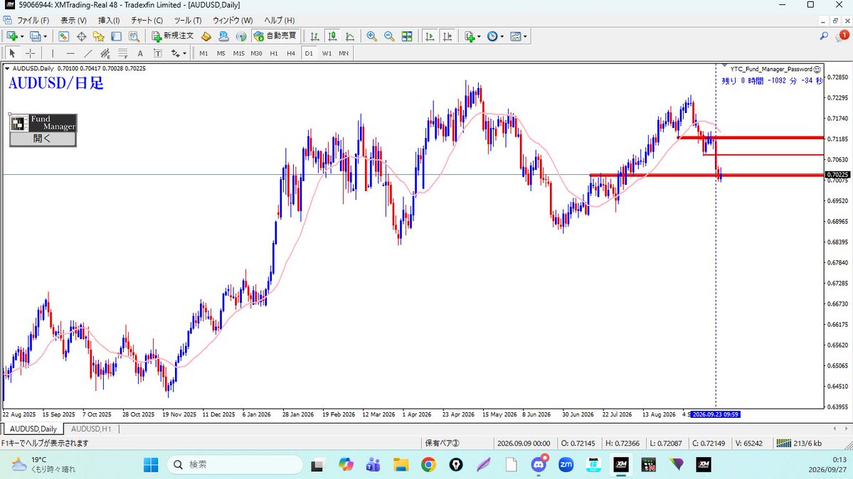
Task: Toggle 自動売買 auto trading
Action: click(x=275, y=36)
